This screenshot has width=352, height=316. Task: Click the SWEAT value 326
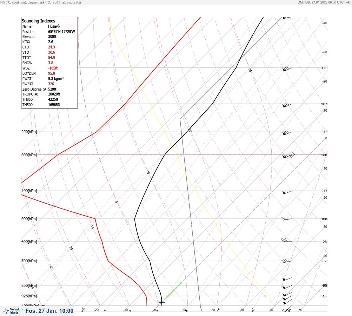click(51, 84)
